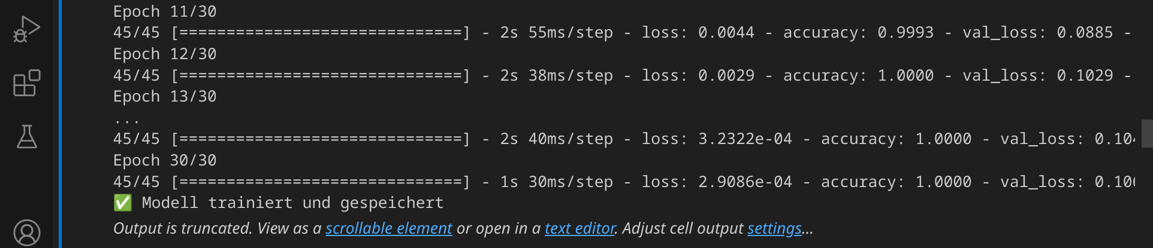Click the 'Epoch 11/30' output line
This screenshot has width=1153, height=248.
click(165, 11)
